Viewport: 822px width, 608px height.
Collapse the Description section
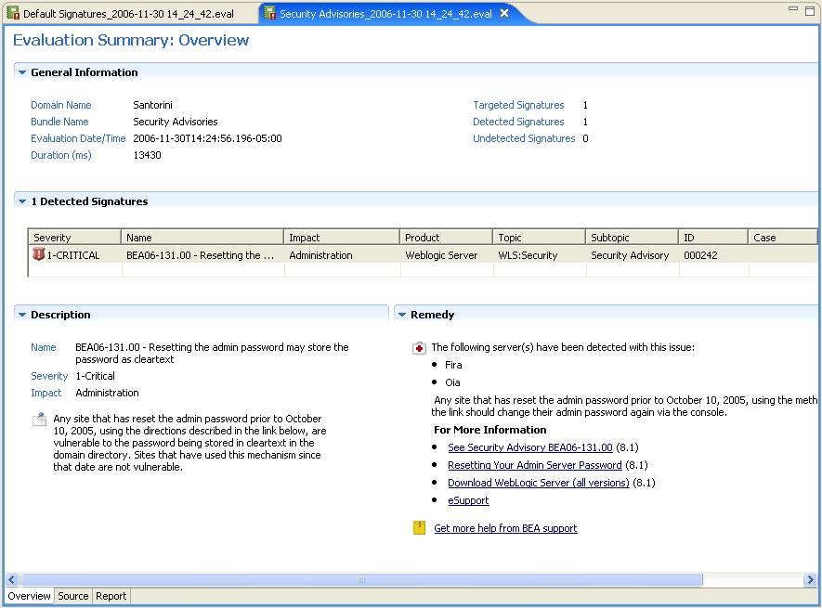point(22,315)
